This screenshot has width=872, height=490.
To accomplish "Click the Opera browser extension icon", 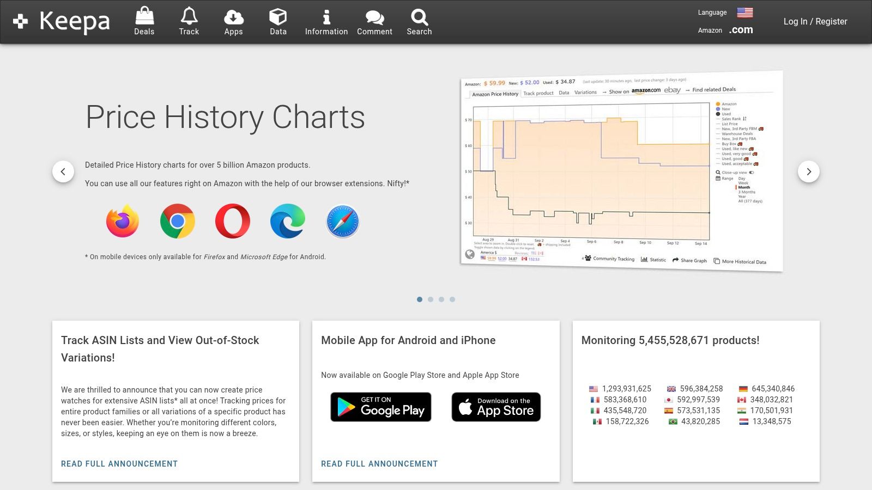I will click(x=233, y=221).
